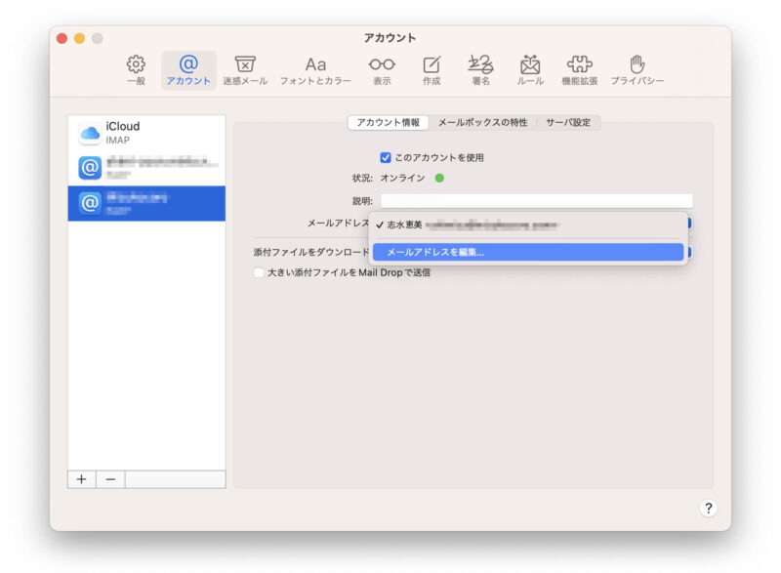Switch to メールボックスの特性 tab

(x=482, y=123)
